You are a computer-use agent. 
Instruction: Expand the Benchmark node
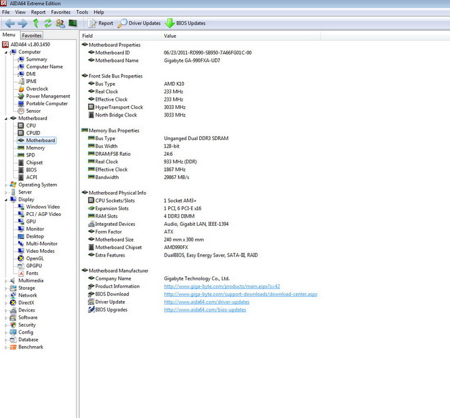point(6,347)
